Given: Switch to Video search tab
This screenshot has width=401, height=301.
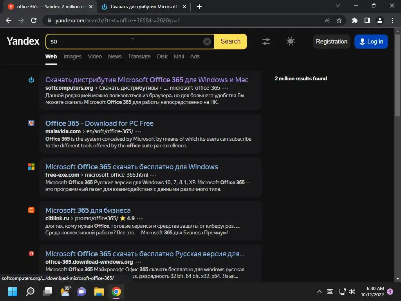Looking at the screenshot, I should click(x=95, y=56).
